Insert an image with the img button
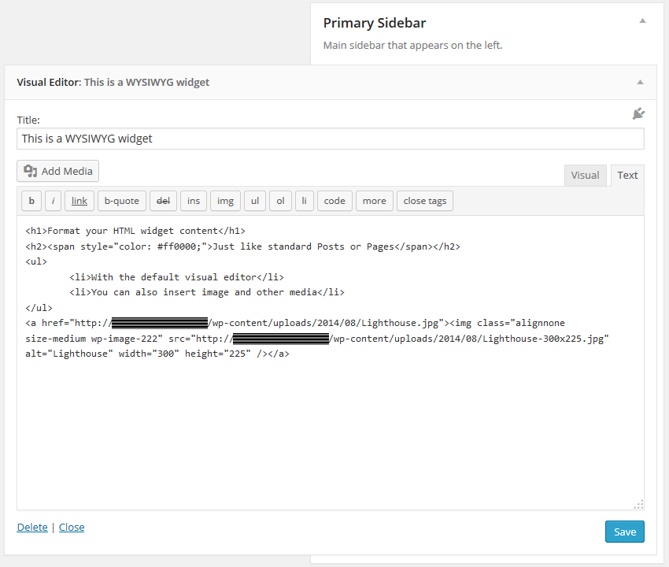This screenshot has height=567, width=669. 225,201
